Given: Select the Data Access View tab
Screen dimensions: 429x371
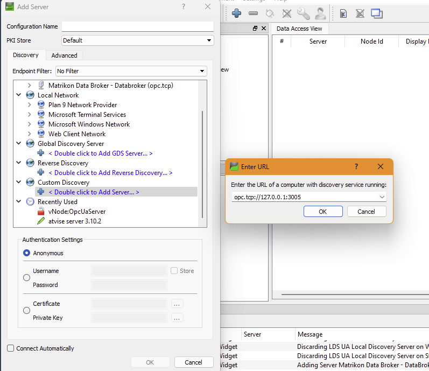Looking at the screenshot, I should click(299, 29).
